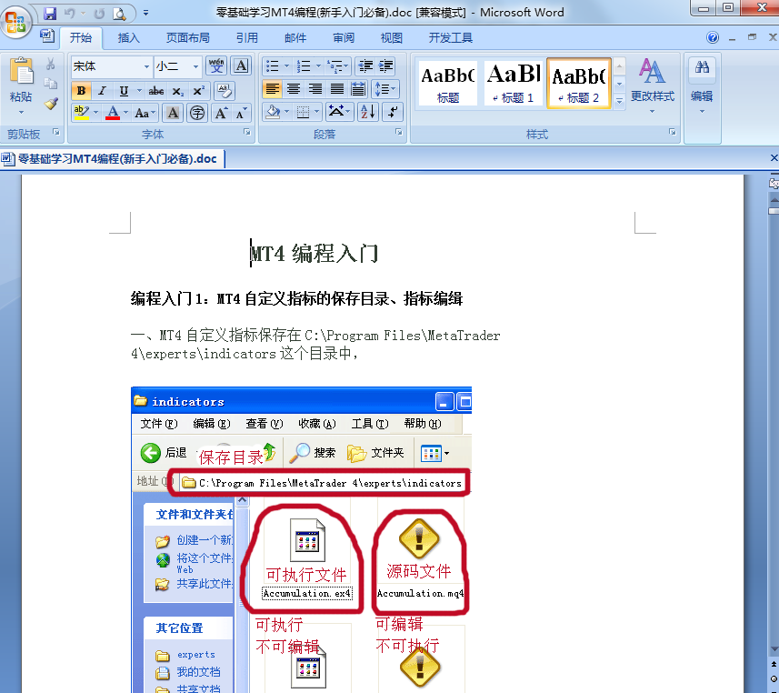Switch to the 开发工具 tab
Image resolution: width=779 pixels, height=693 pixels.
(x=451, y=38)
